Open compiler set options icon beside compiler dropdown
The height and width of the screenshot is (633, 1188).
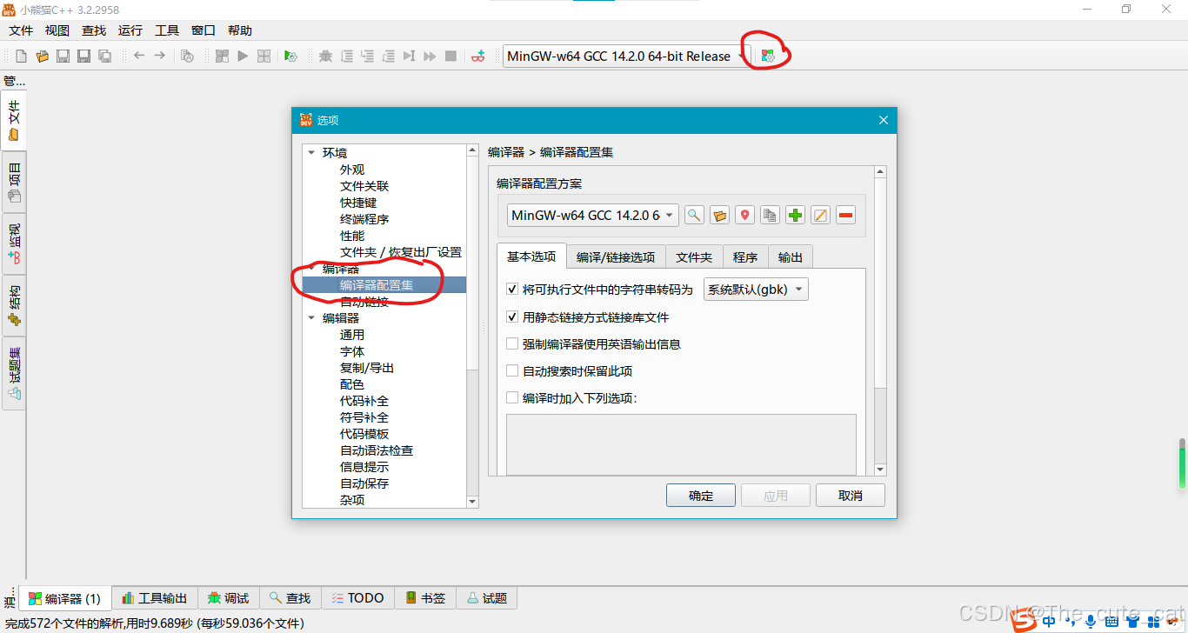767,56
